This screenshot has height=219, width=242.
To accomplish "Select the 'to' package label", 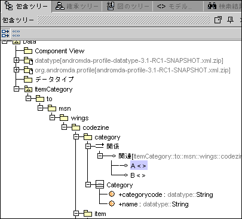I will pos(50,99).
